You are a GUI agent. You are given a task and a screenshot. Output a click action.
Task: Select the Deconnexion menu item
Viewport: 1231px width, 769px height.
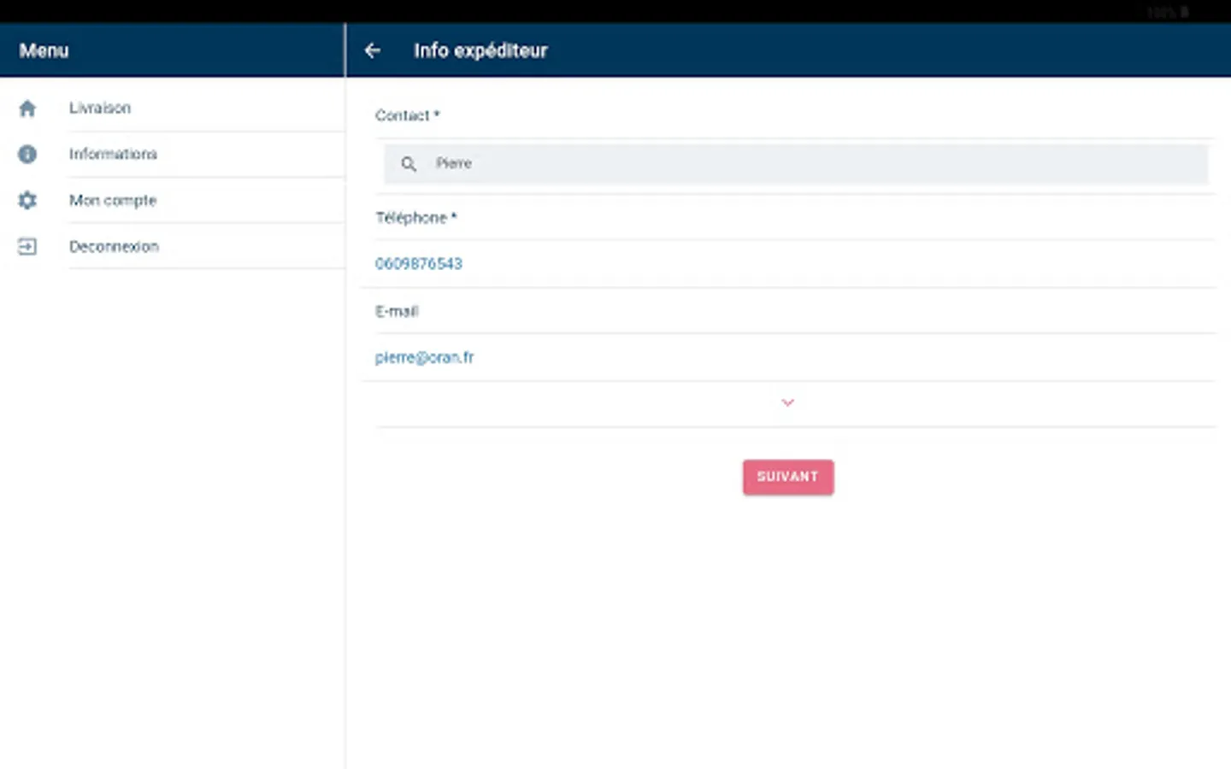(x=173, y=246)
